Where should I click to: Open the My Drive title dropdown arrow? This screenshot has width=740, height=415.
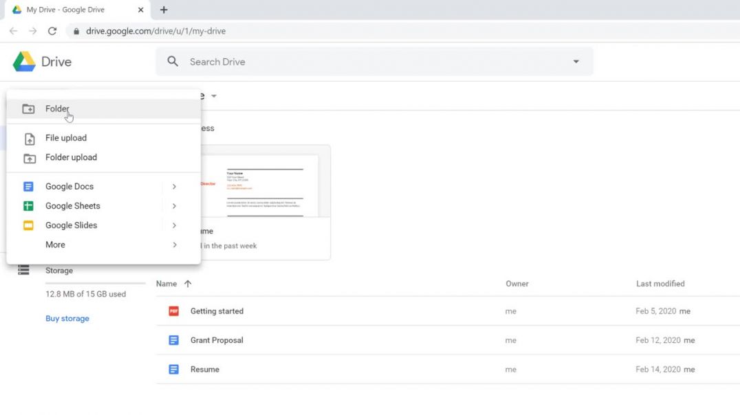coord(214,96)
